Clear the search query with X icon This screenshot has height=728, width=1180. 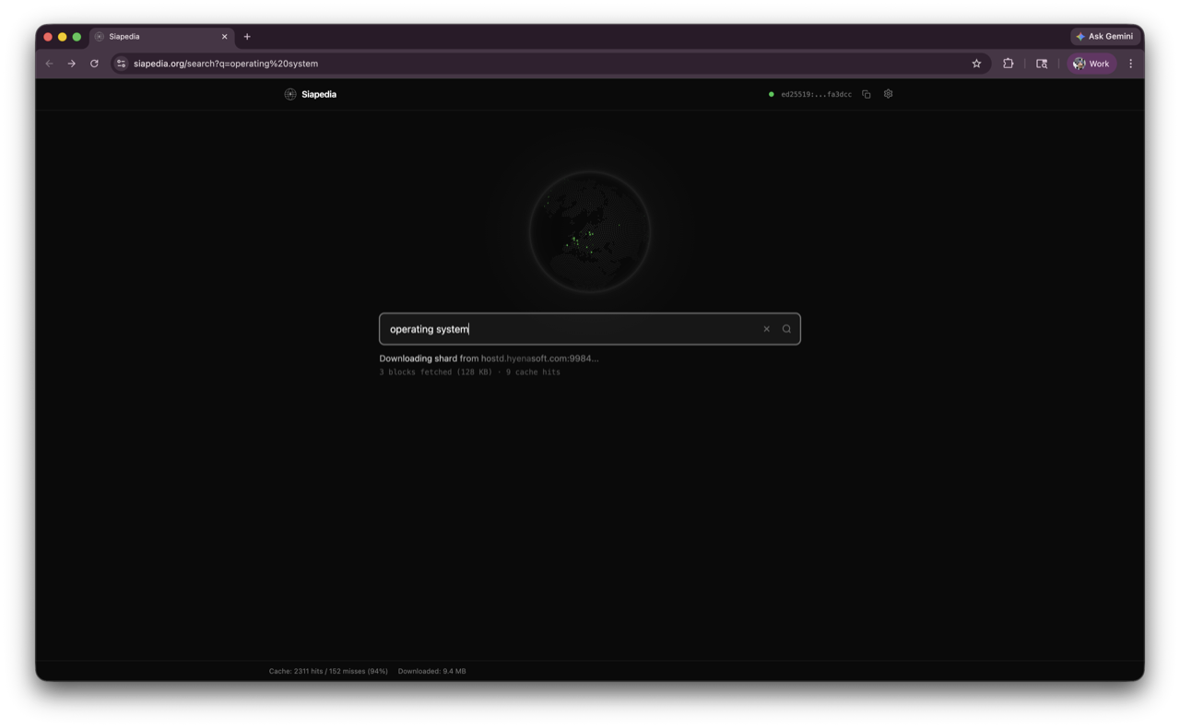tap(766, 329)
